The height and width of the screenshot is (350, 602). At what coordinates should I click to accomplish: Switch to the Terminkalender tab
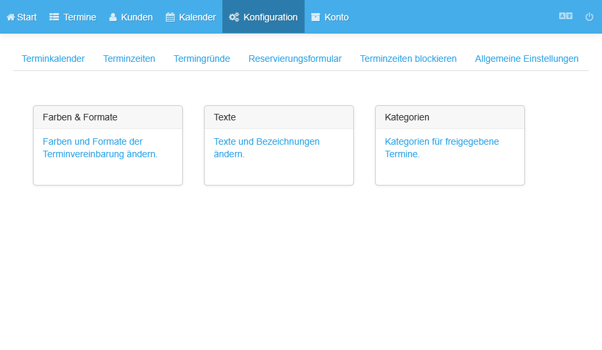[53, 59]
